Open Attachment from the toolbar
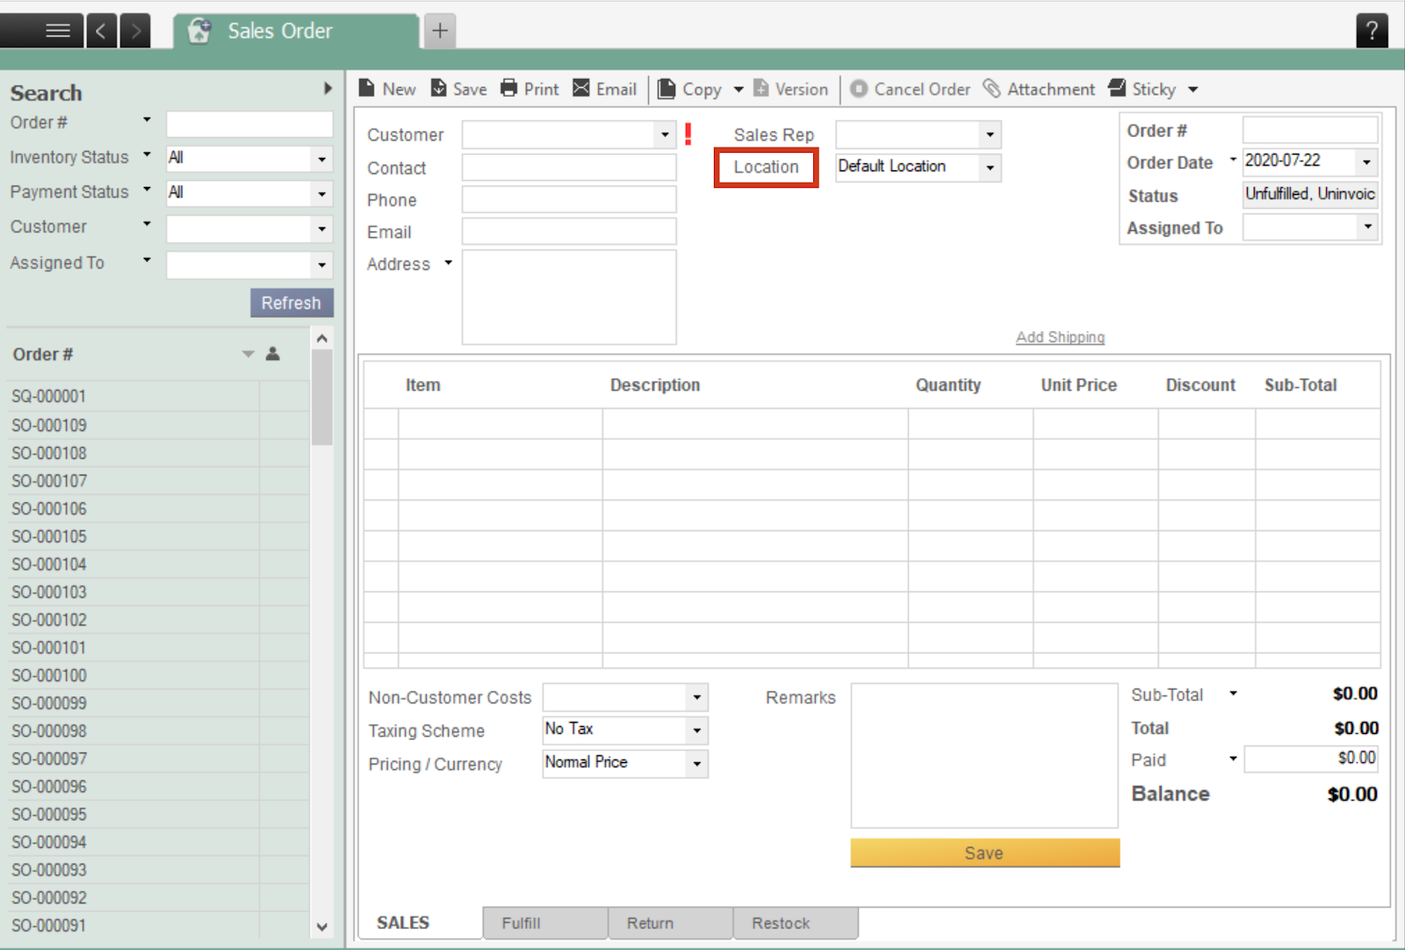Viewport: 1405px width, 950px height. 1039,89
